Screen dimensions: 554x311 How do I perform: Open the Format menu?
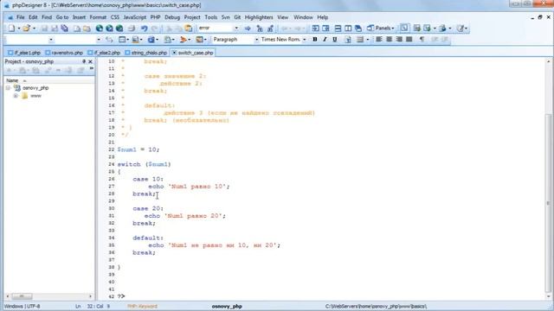pyautogui.click(x=98, y=17)
